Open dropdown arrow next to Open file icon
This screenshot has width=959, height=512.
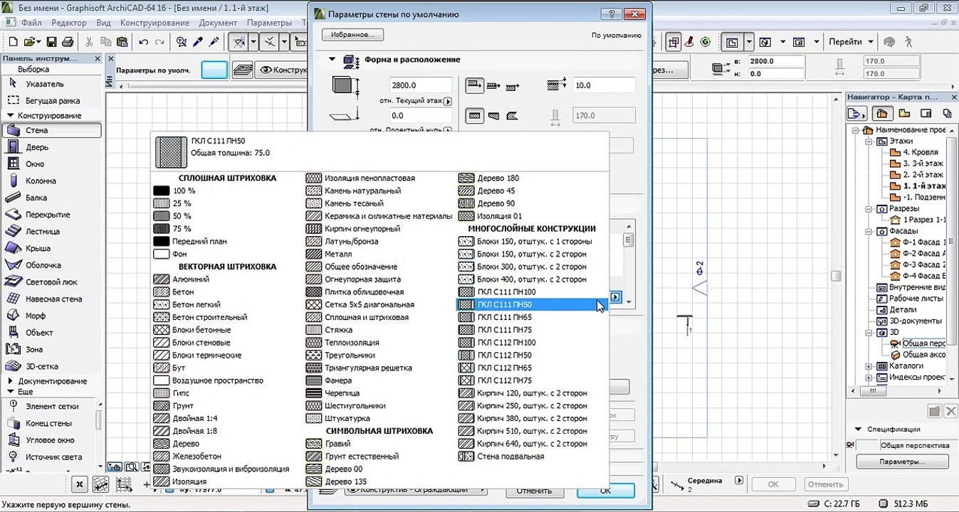click(x=38, y=42)
